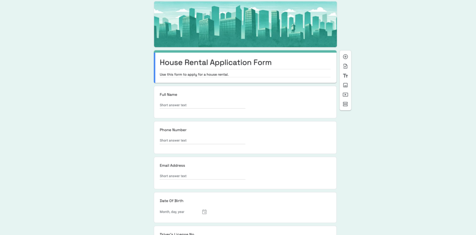The width and height of the screenshot is (476, 235).
Task: Add a new section with the section icon
Action: [345, 104]
